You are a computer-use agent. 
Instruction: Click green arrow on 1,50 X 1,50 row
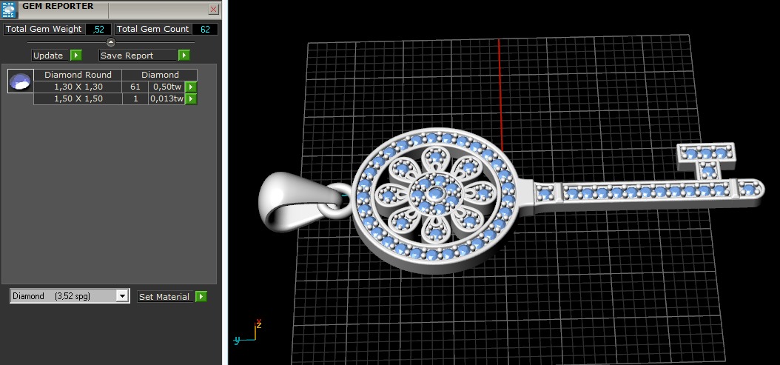190,98
